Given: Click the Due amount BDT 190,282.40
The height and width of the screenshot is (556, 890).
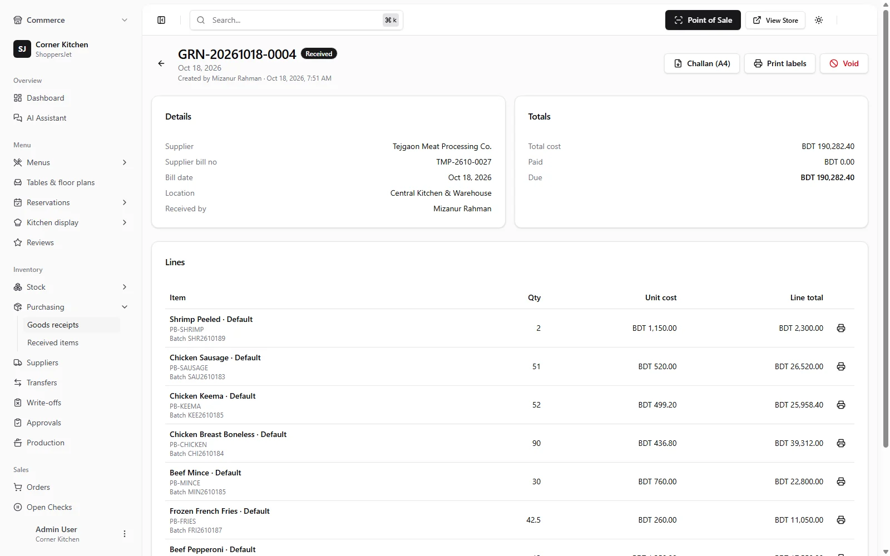Looking at the screenshot, I should point(828,177).
